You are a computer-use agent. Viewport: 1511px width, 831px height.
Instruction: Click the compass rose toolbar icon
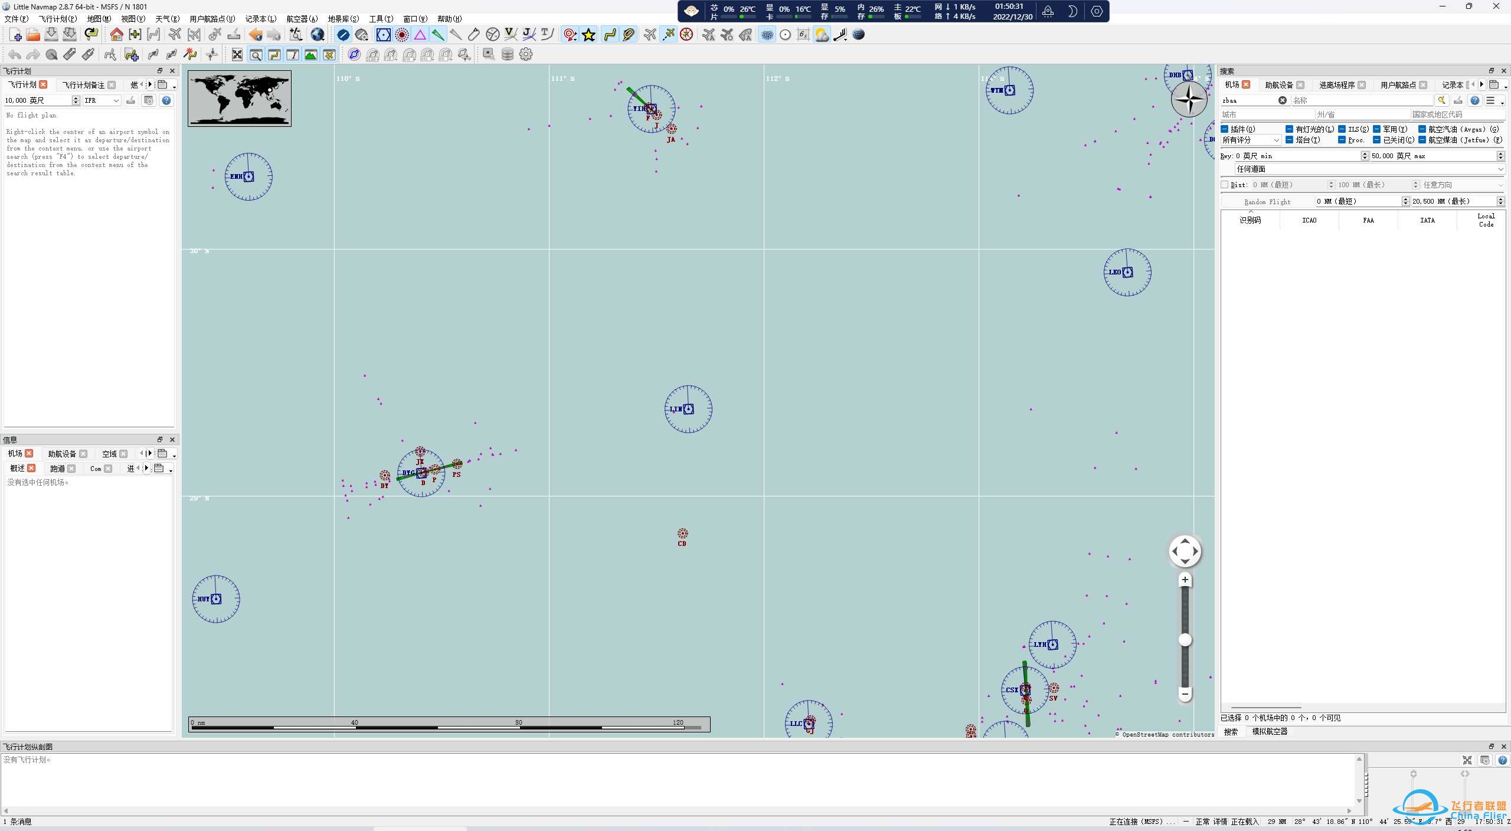(686, 35)
